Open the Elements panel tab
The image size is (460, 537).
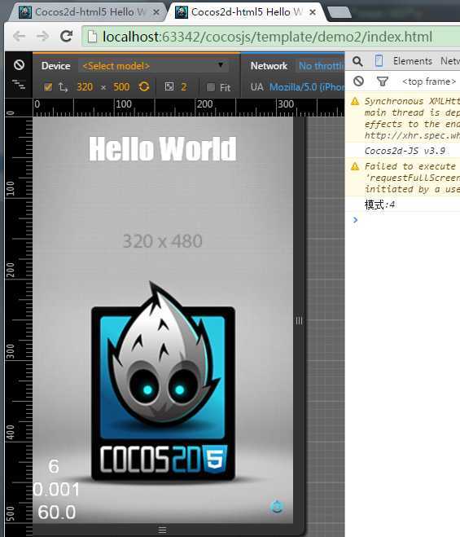tap(413, 61)
